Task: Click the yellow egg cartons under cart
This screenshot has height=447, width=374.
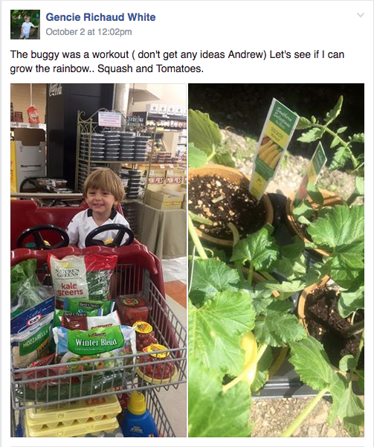Action: (73, 418)
